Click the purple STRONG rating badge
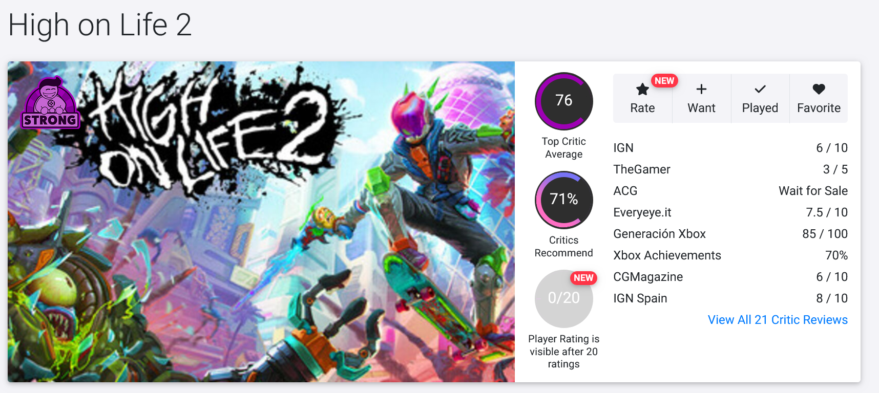This screenshot has height=393, width=879. click(x=50, y=103)
